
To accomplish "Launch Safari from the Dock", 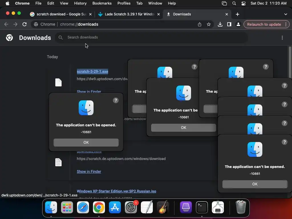I will (83, 207).
